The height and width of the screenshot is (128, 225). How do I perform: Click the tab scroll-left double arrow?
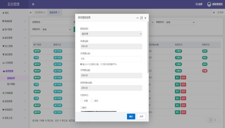coord(30,13)
